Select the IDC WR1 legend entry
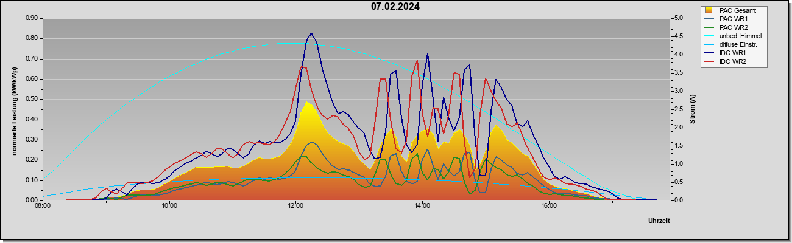Image resolution: width=792 pixels, height=243 pixels. (x=731, y=53)
